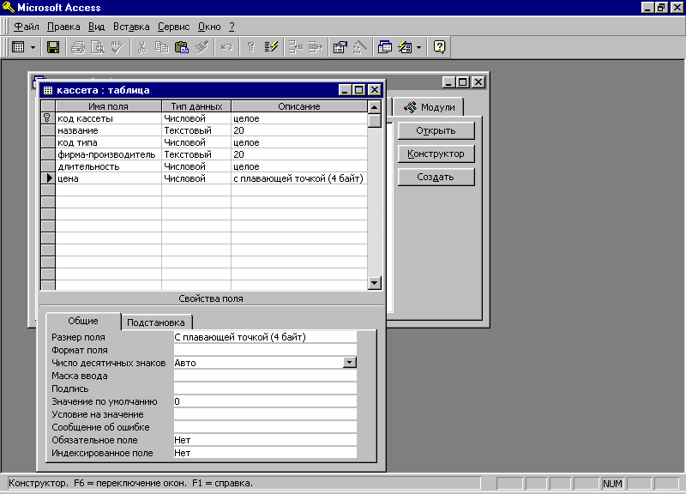The image size is (686, 494).
Task: Click the Обязательное поле value Нет
Action: 265,440
